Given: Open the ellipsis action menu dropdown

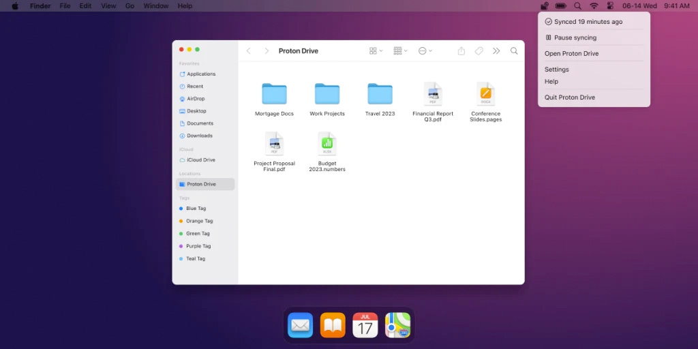Looking at the screenshot, I should [425, 51].
